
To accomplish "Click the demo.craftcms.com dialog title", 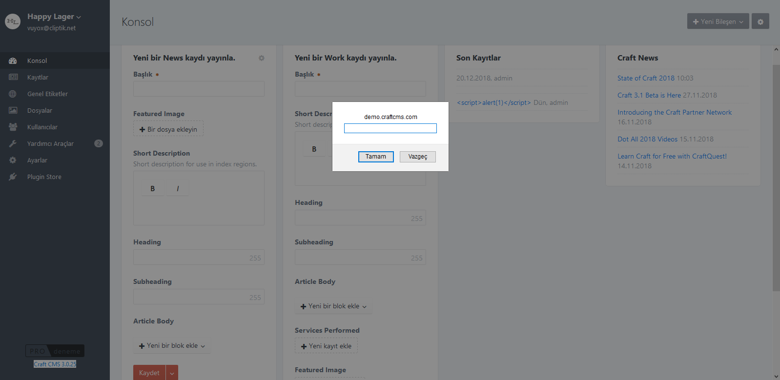I will 390,117.
